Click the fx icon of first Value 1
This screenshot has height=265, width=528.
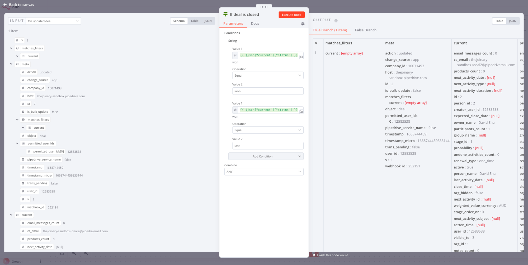click(235, 55)
